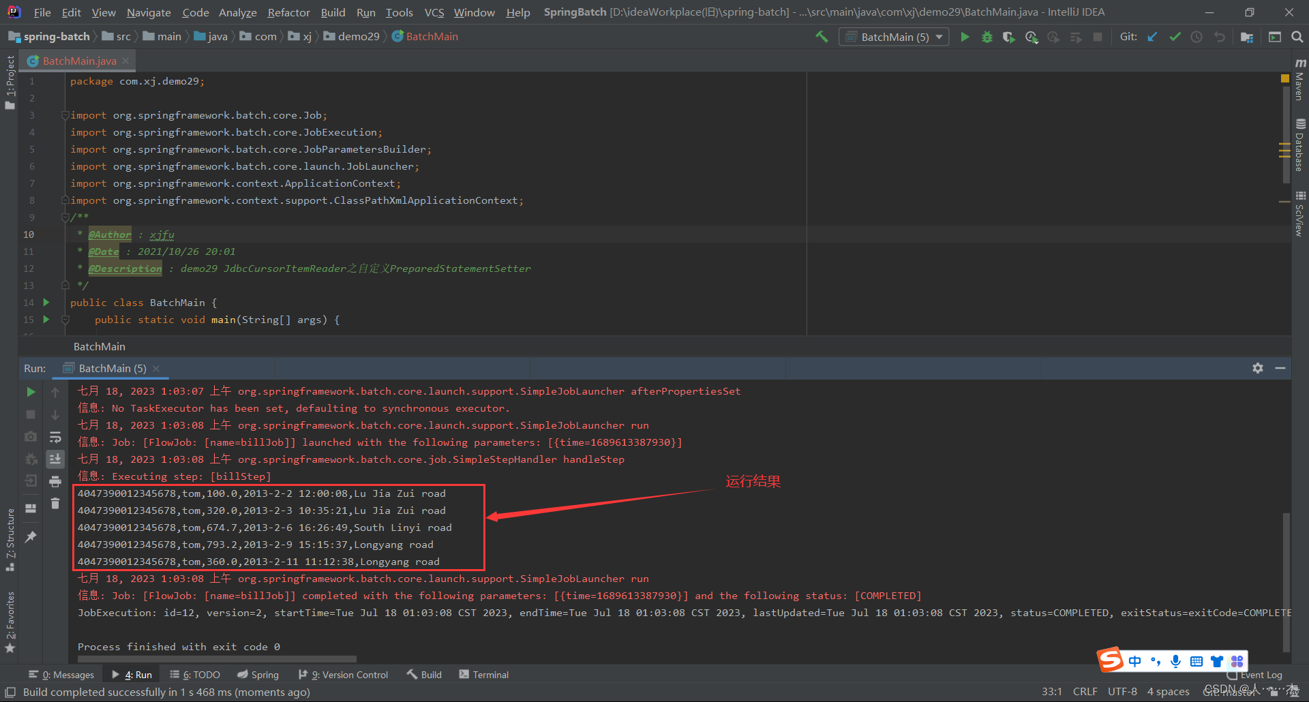Image resolution: width=1309 pixels, height=702 pixels.
Task: Click the Run with Profiler icon
Action: pyautogui.click(x=1032, y=37)
